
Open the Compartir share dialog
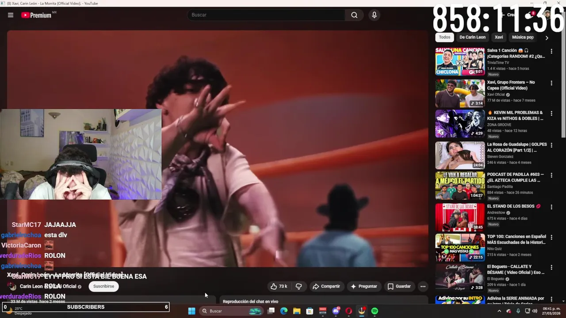click(x=326, y=286)
